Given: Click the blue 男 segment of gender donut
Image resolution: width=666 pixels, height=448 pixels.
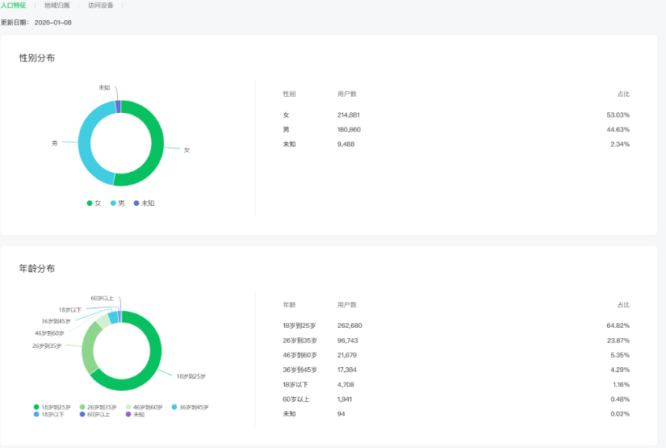Looking at the screenshot, I should [85, 142].
